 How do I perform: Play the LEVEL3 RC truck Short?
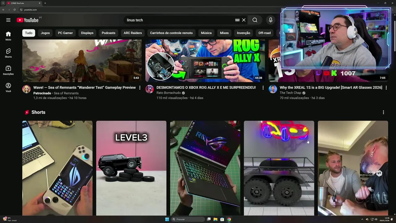click(131, 168)
